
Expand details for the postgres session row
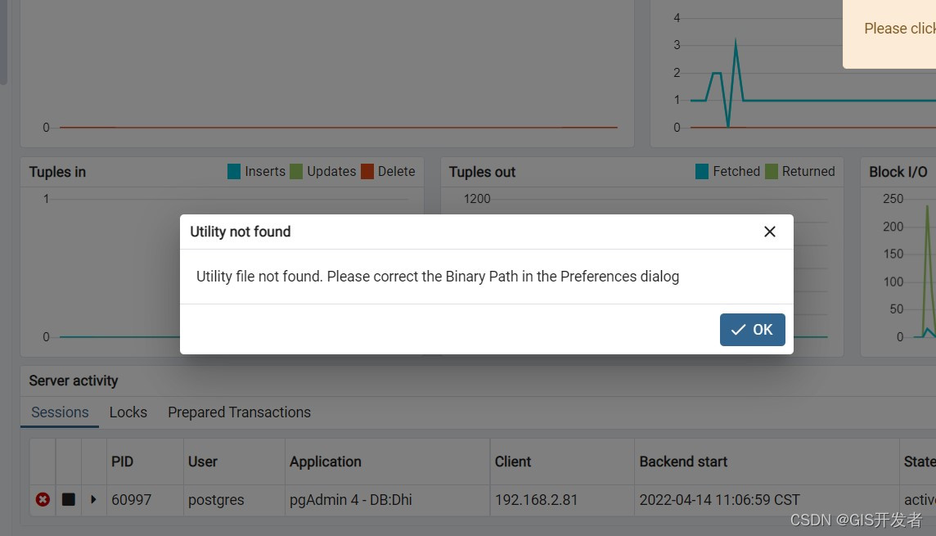click(94, 499)
